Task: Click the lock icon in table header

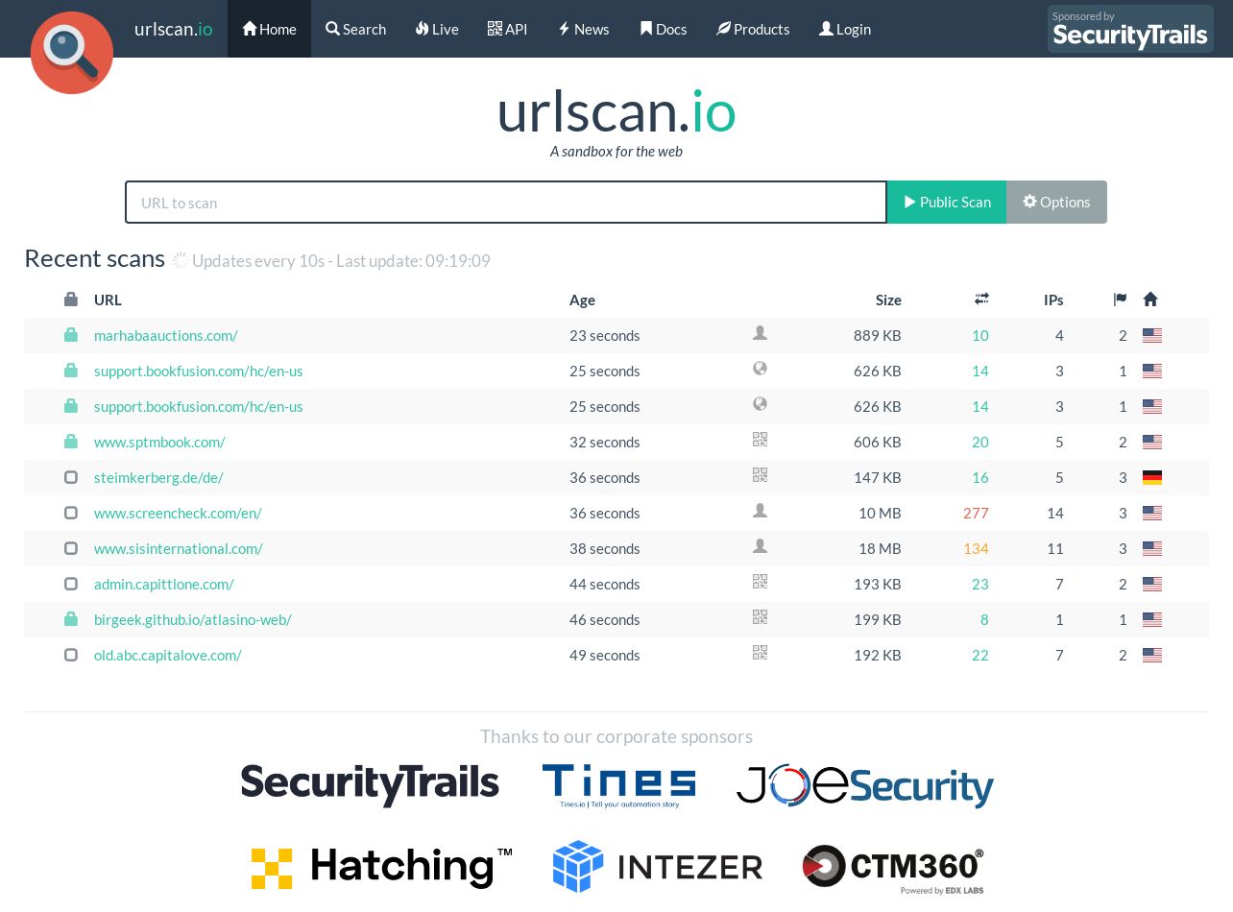Action: pyautogui.click(x=71, y=300)
